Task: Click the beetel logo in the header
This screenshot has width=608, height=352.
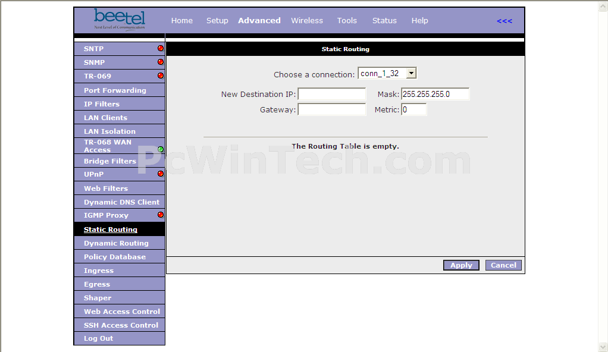Action: coord(120,19)
